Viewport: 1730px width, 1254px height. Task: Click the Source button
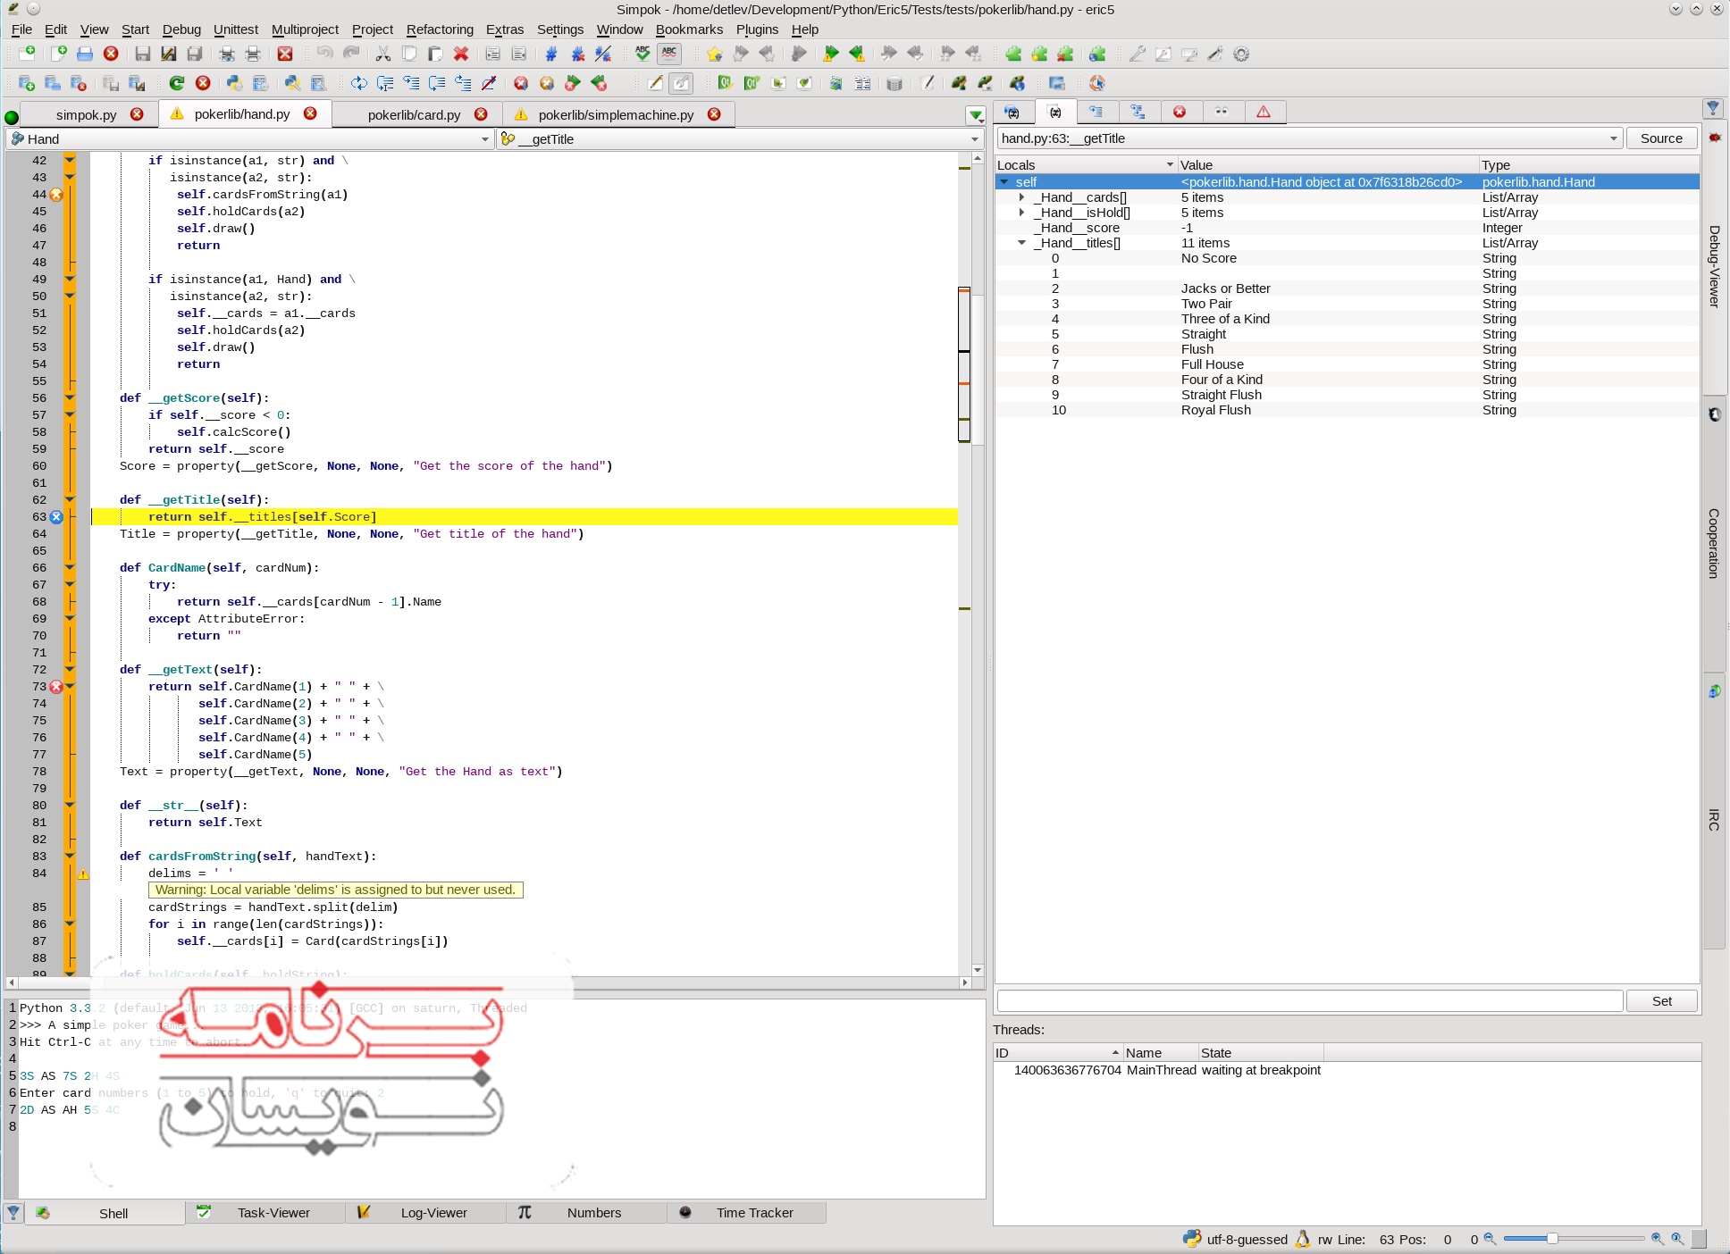(1661, 138)
